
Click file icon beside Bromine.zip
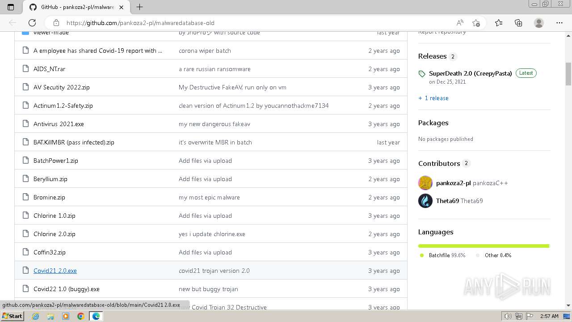[25, 197]
